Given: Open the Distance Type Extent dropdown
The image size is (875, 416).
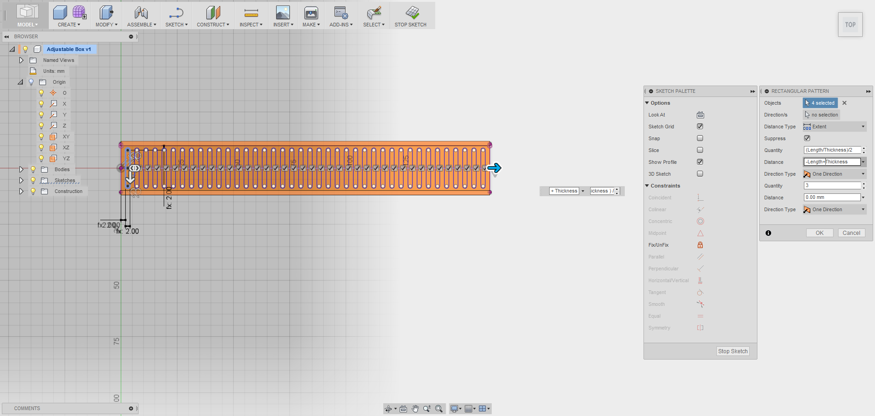Looking at the screenshot, I should point(863,126).
